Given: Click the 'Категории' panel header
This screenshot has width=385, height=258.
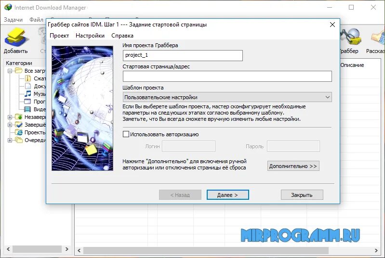Looking at the screenshot, I should coord(19,63).
